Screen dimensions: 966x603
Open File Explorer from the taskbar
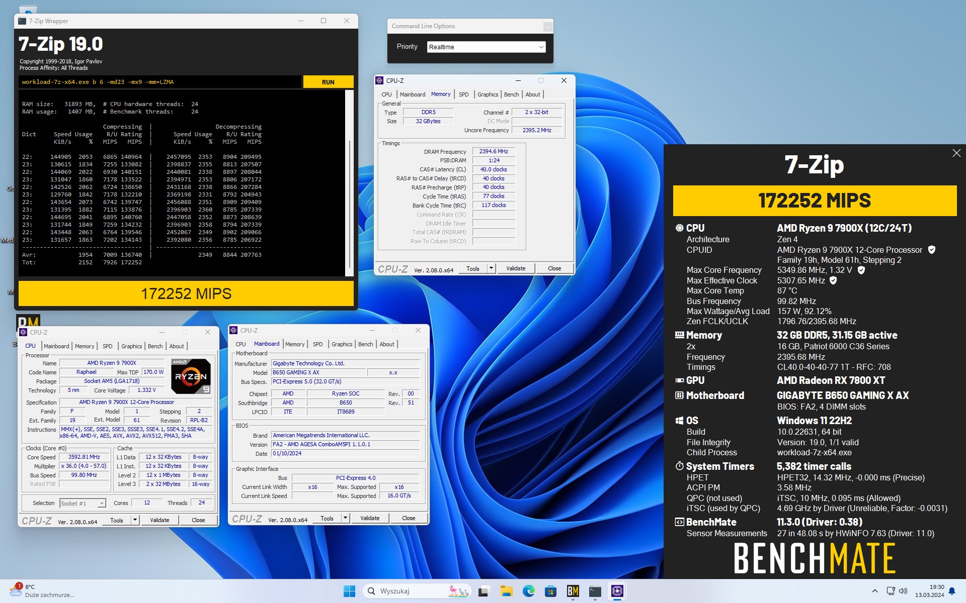tap(506, 591)
